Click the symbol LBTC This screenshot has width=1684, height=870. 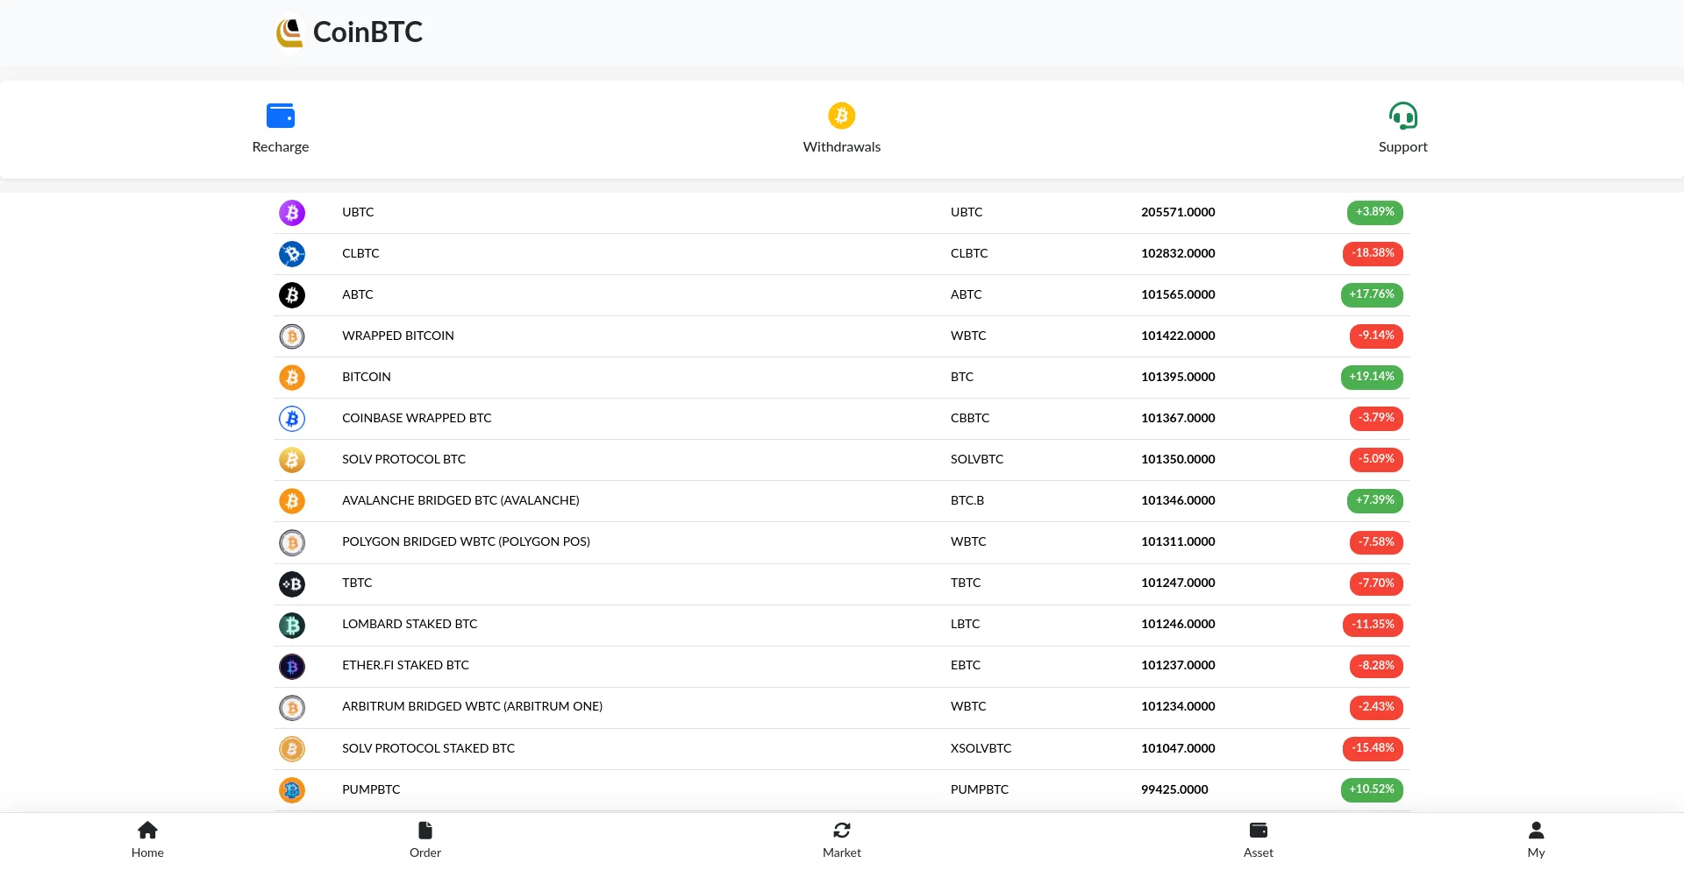tap(965, 624)
